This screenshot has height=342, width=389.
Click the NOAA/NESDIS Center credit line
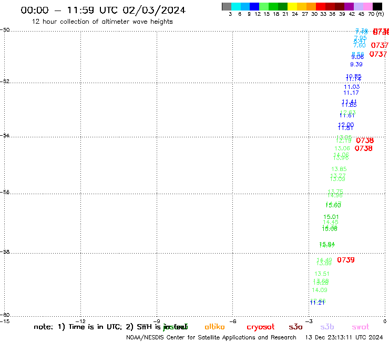tap(211, 337)
